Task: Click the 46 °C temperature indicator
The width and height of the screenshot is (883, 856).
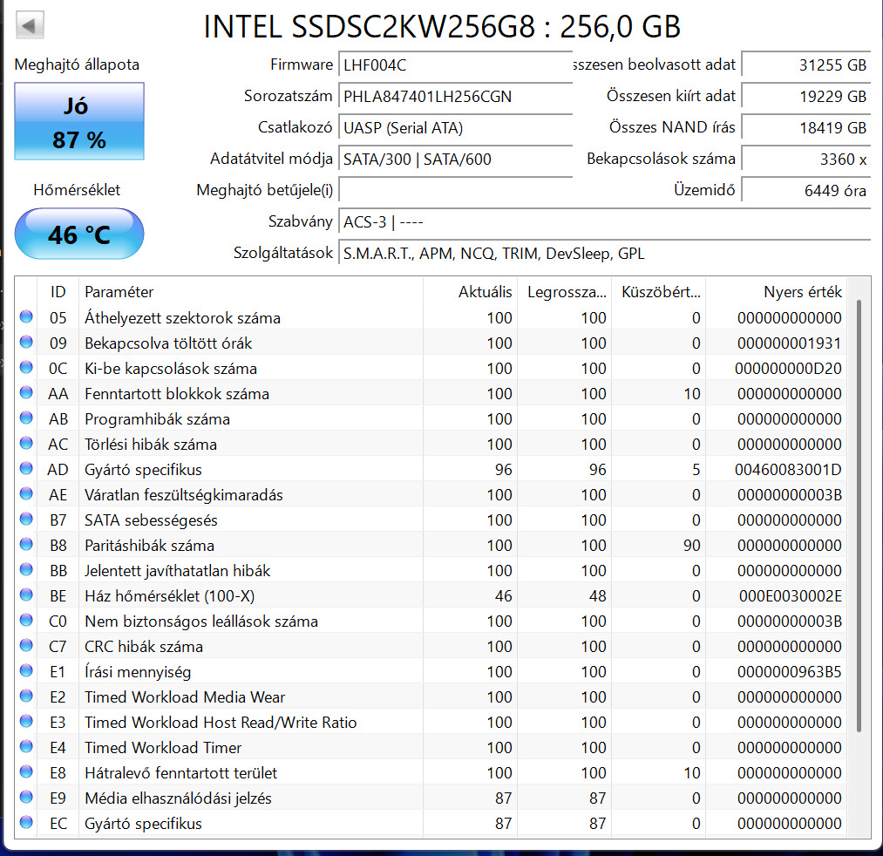Action: [78, 234]
